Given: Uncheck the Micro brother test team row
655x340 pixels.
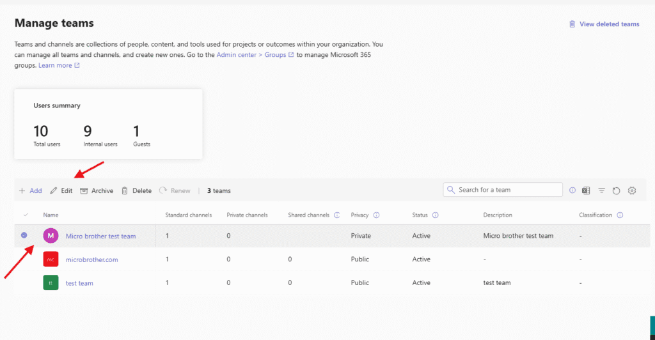Looking at the screenshot, I should (x=24, y=236).
